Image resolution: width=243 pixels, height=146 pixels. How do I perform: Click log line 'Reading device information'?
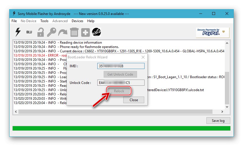point(58,43)
